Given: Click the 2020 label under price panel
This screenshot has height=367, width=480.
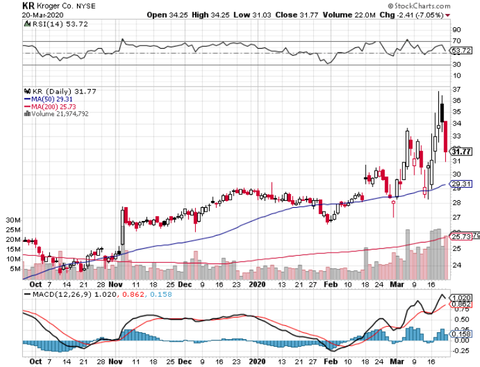Looking at the screenshot, I should pos(257,284).
